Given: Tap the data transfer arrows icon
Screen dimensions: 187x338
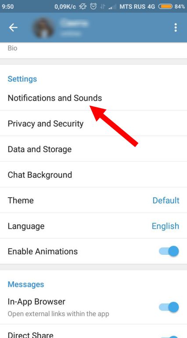Looking at the screenshot, I should (x=103, y=7).
